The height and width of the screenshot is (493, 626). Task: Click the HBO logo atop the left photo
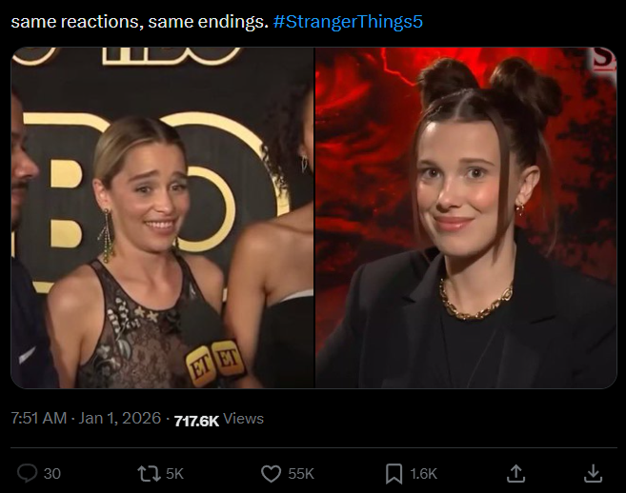[170, 56]
